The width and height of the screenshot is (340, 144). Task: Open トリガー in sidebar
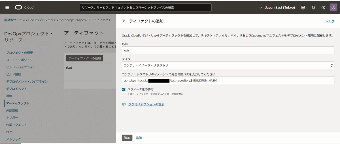[12, 118]
